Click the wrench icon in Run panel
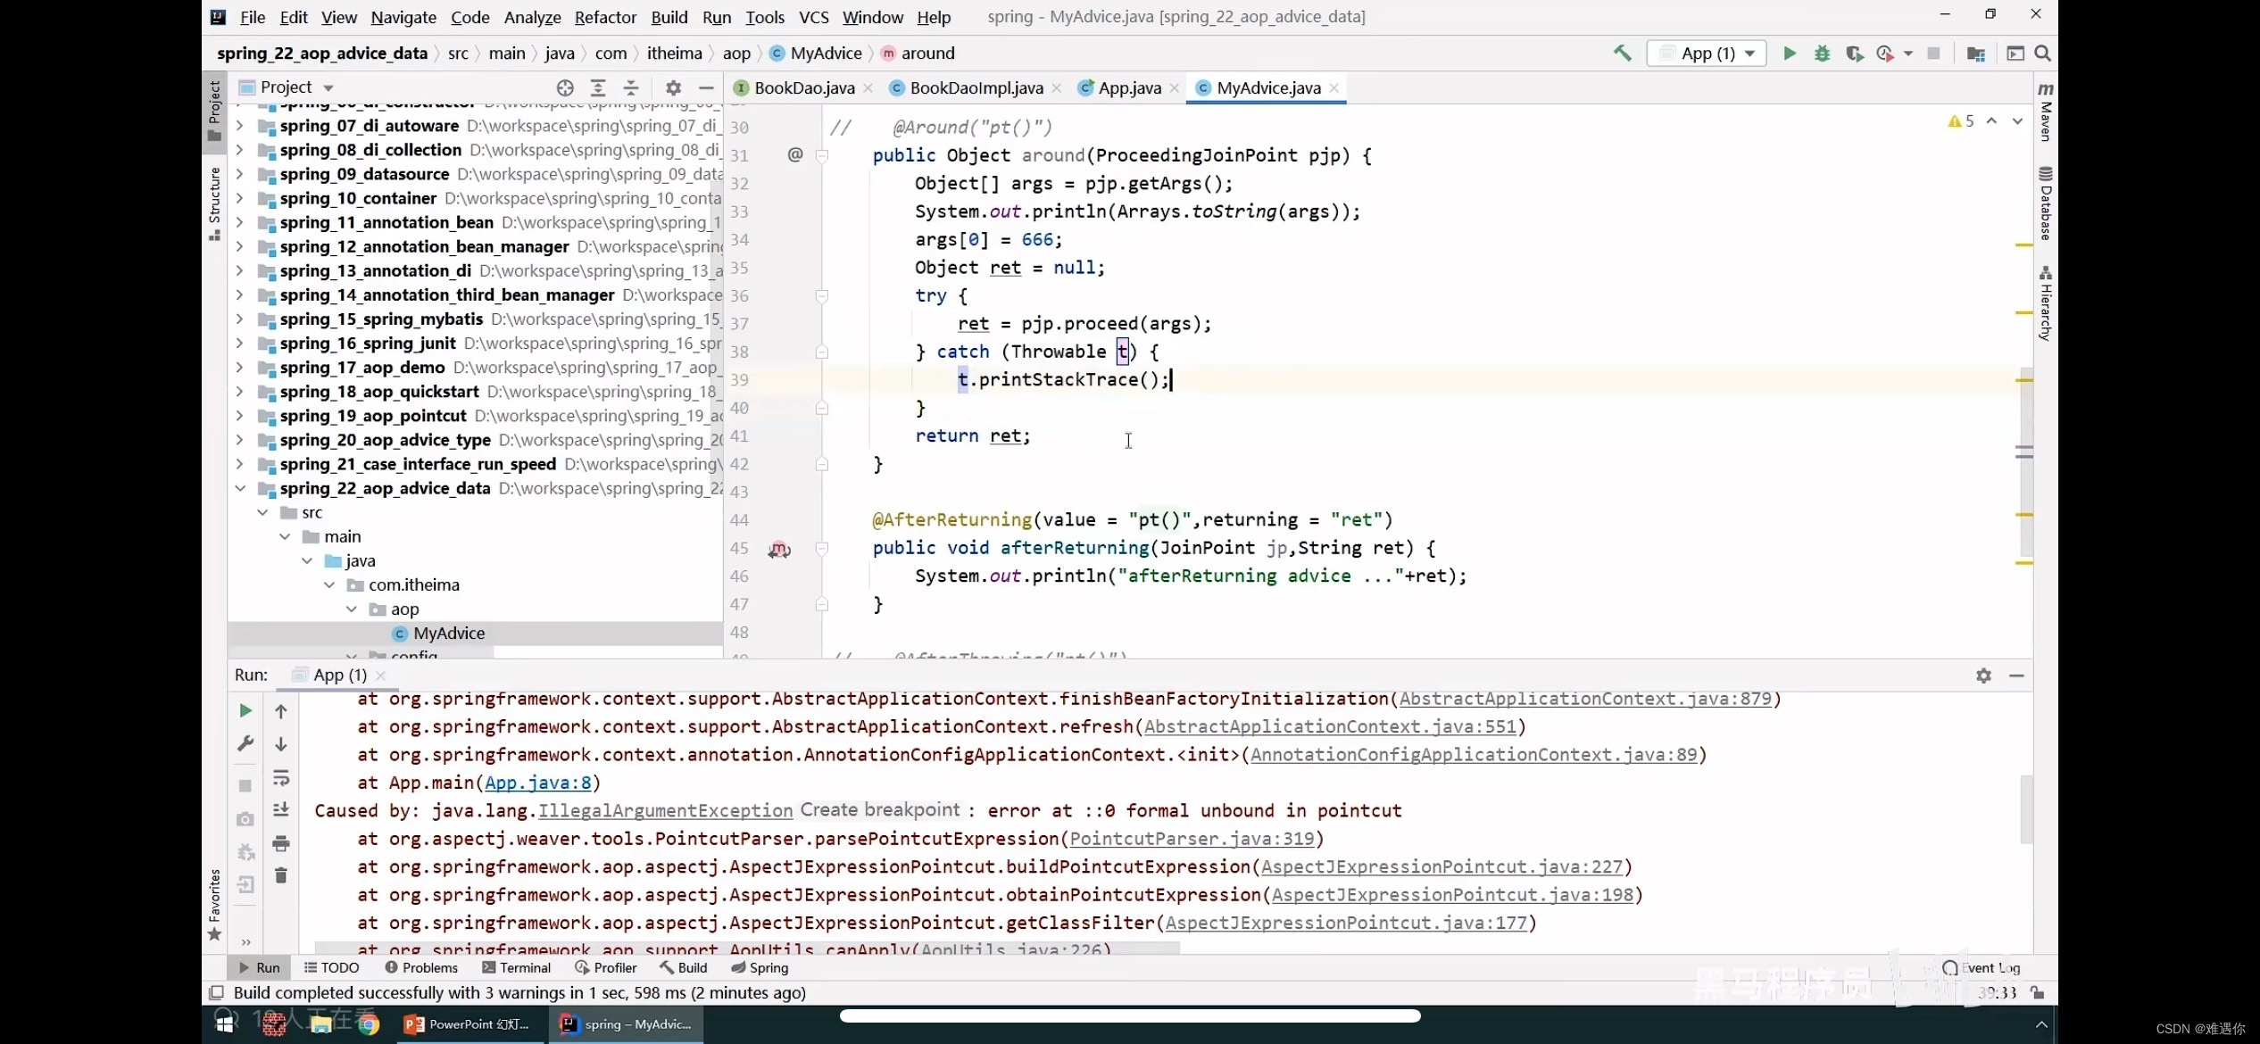Viewport: 2260px width, 1044px height. (245, 743)
